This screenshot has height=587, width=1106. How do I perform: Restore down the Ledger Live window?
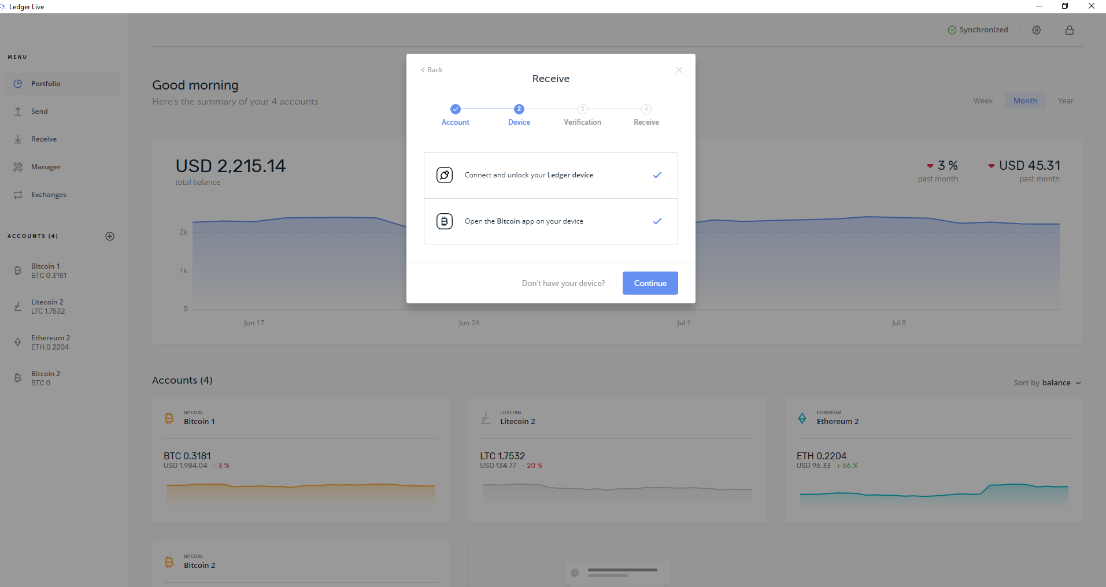(1065, 6)
